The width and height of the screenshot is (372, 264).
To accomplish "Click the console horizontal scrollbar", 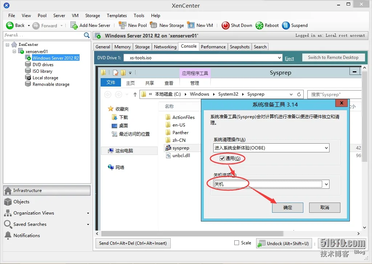I will click(x=192, y=233).
